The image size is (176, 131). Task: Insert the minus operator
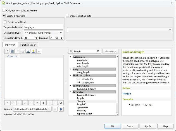pyautogui.click(x=19, y=103)
